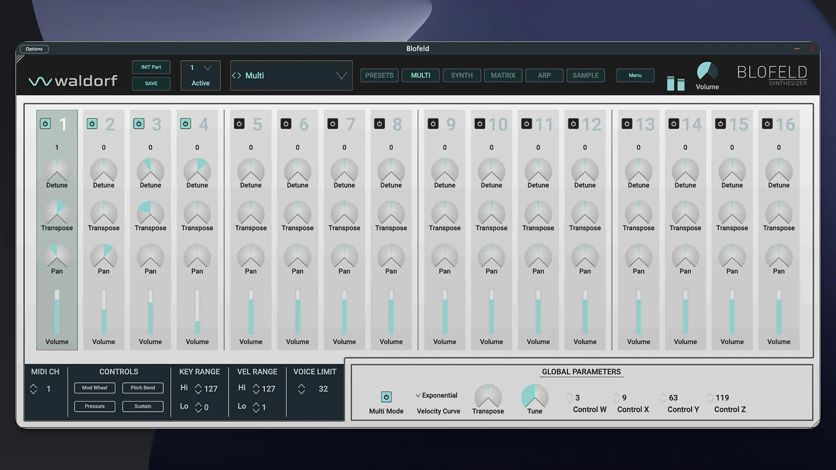Click the global Transpose knob
Viewport: 836px width, 470px height.
[x=488, y=396]
